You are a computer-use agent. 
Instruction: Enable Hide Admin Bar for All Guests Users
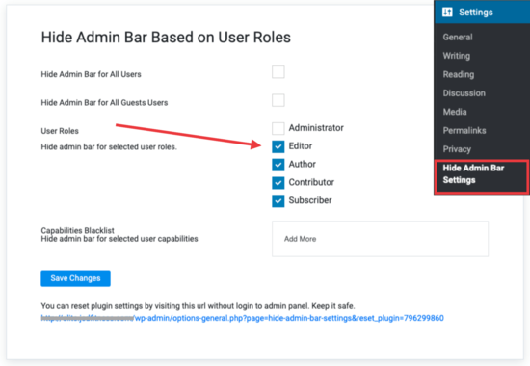tap(278, 100)
